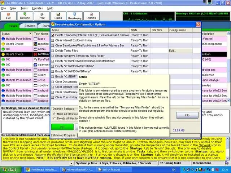Click the network connections icon in status bar
The height and width of the screenshot is (173, 231).
coord(227,163)
